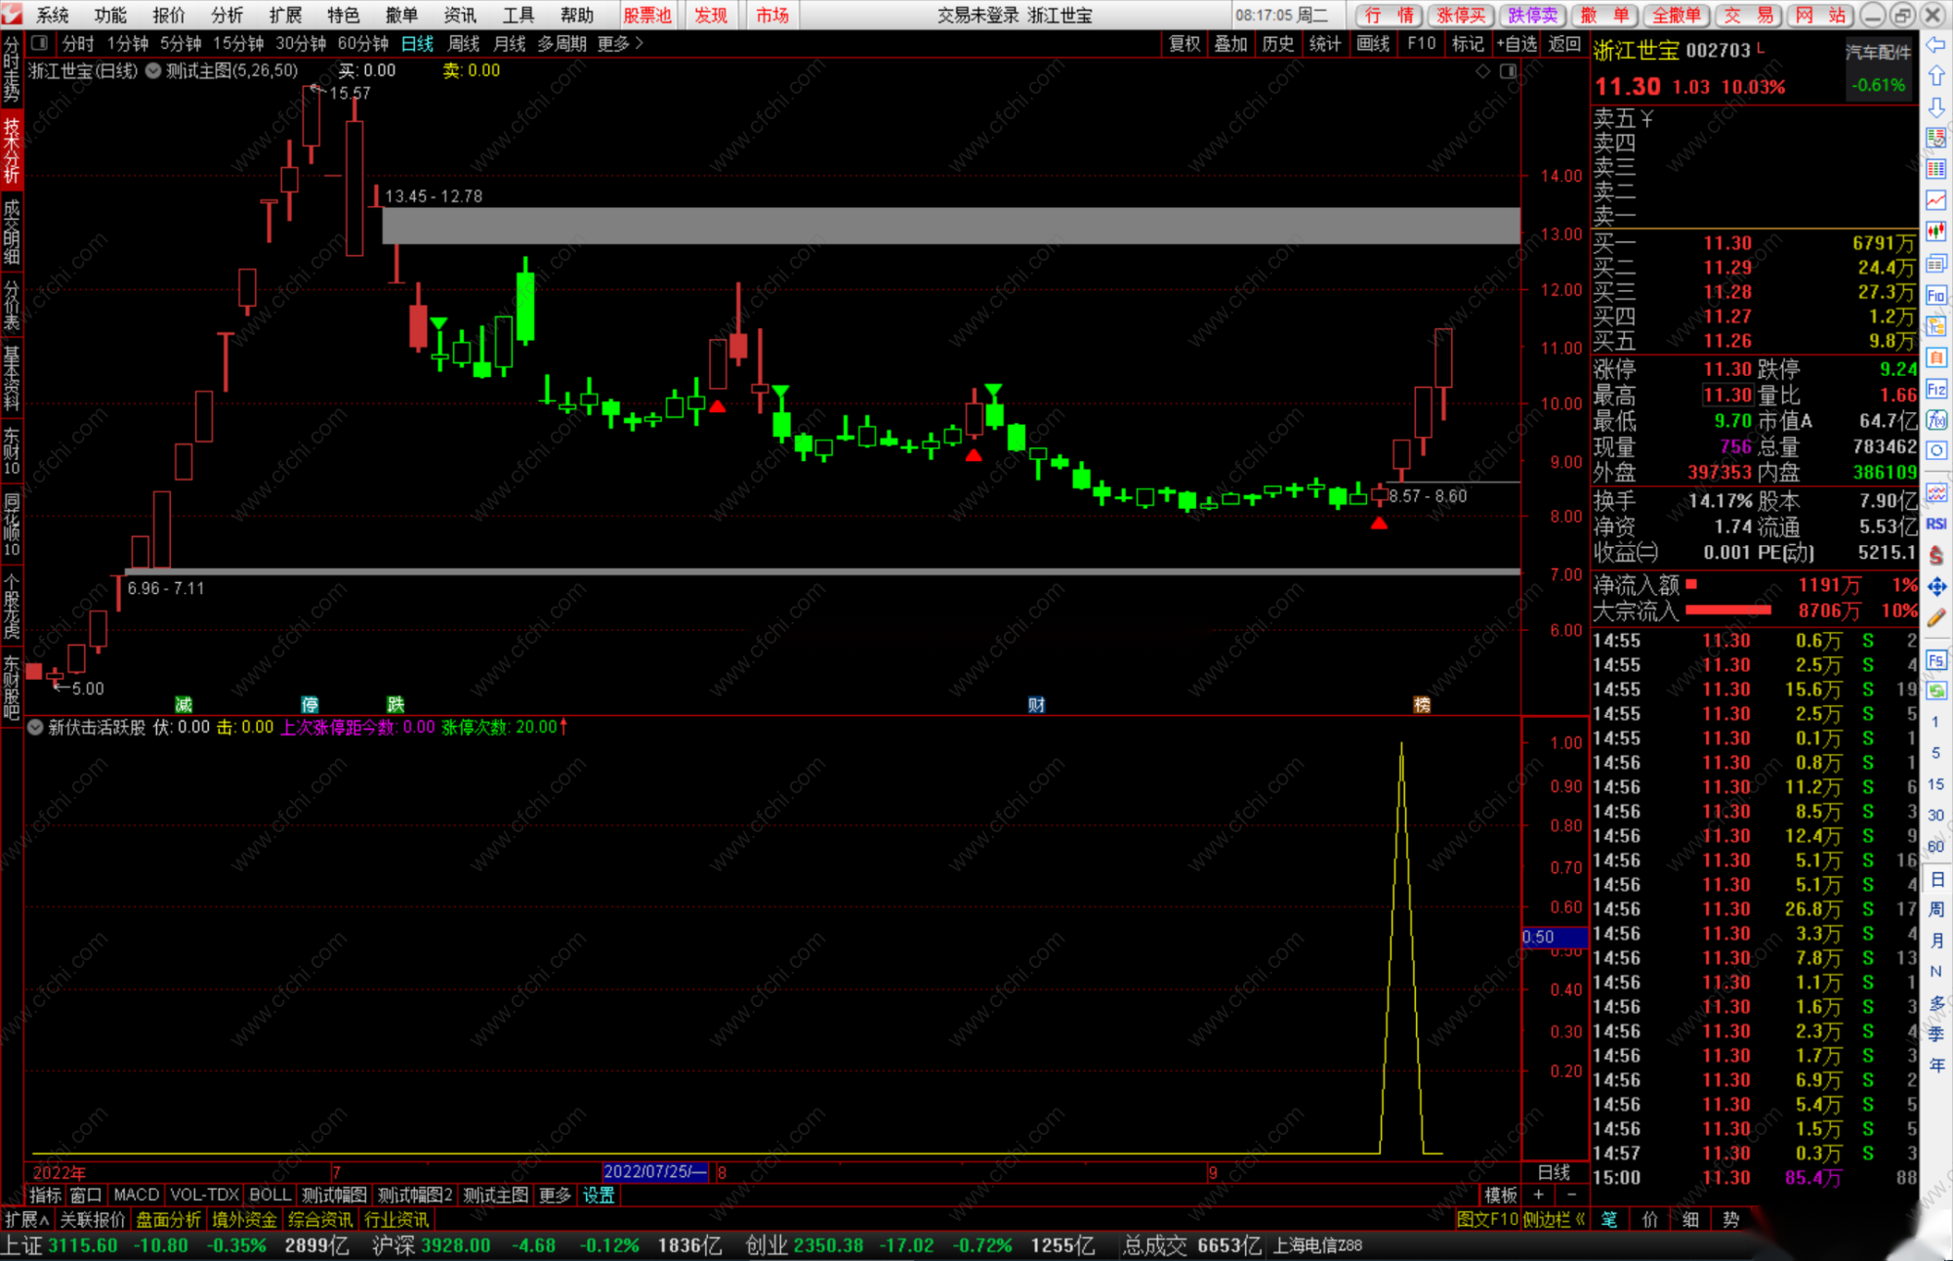Click the gray 13.45-12.78 price zone band
Image resolution: width=1953 pixels, height=1261 pixels.
(949, 226)
